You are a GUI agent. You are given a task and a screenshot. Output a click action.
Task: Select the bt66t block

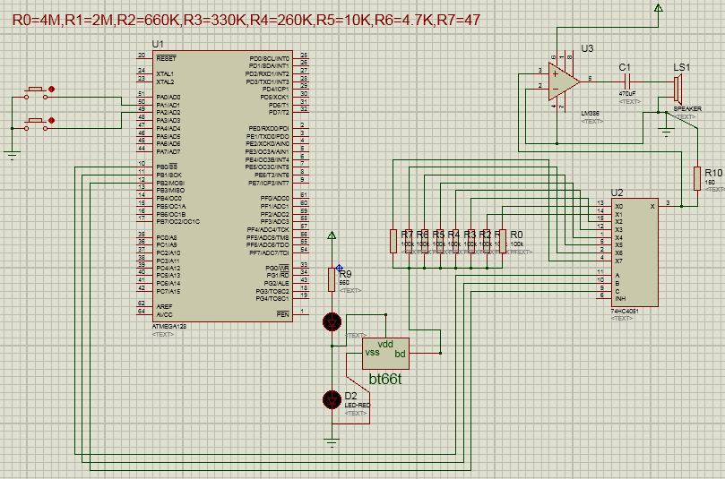click(385, 354)
